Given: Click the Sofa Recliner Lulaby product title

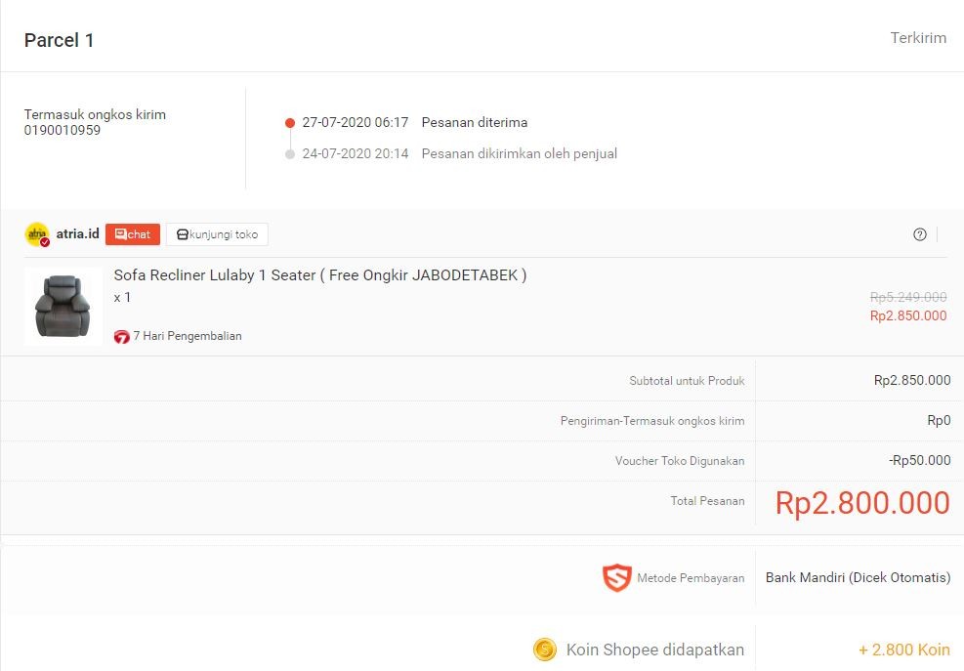Looking at the screenshot, I should click(319, 275).
